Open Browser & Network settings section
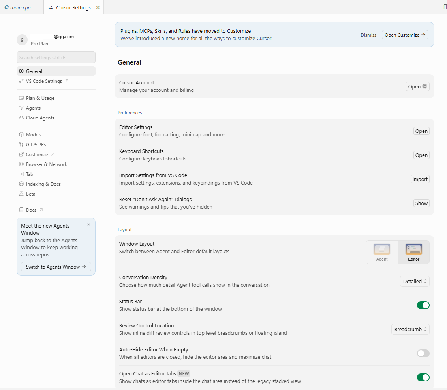 56,164
